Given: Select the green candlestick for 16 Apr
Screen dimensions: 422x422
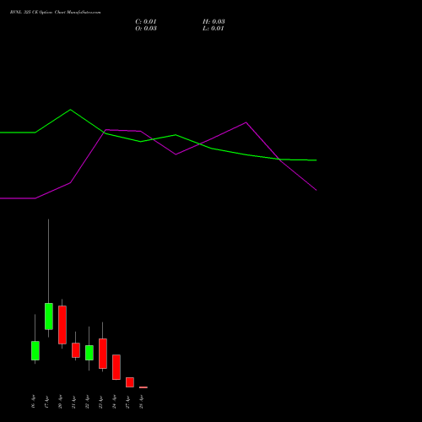Looking at the screenshot, I should pyautogui.click(x=35, y=350).
